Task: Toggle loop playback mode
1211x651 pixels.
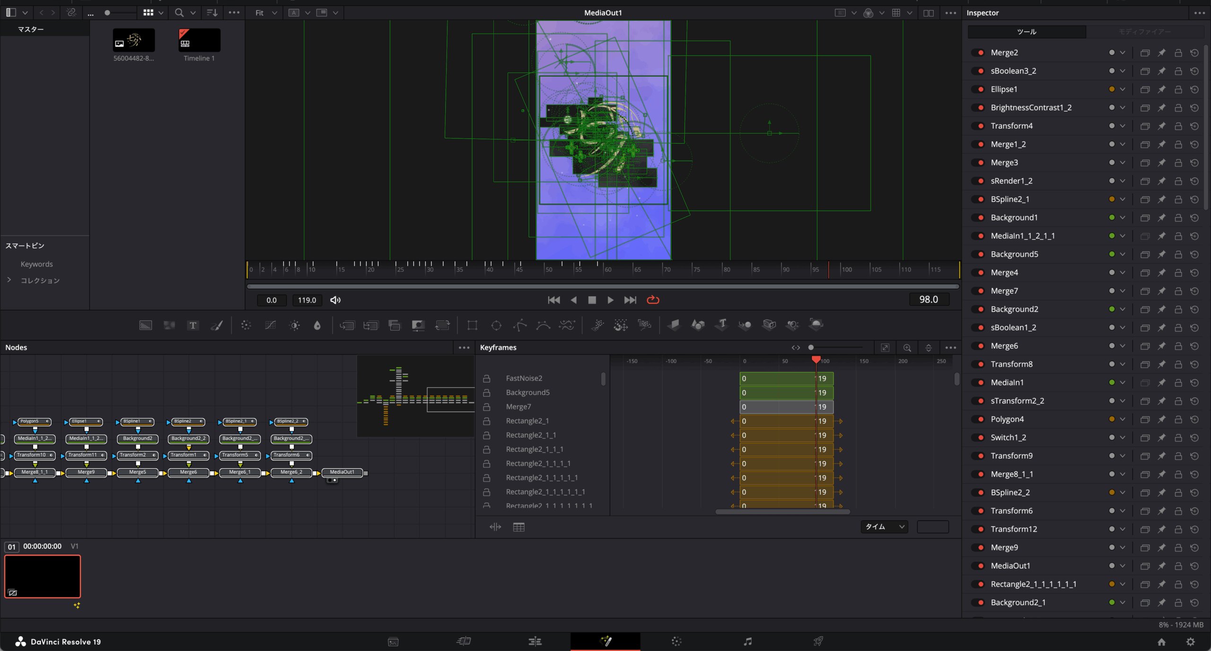Action: click(653, 300)
